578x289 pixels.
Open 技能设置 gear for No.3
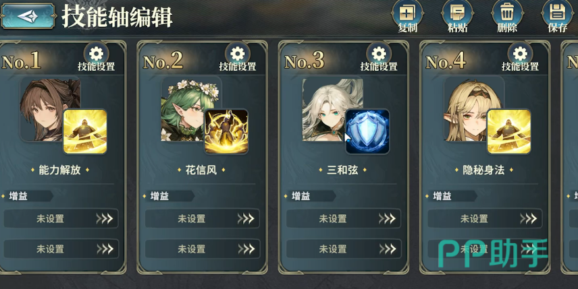pyautogui.click(x=379, y=57)
